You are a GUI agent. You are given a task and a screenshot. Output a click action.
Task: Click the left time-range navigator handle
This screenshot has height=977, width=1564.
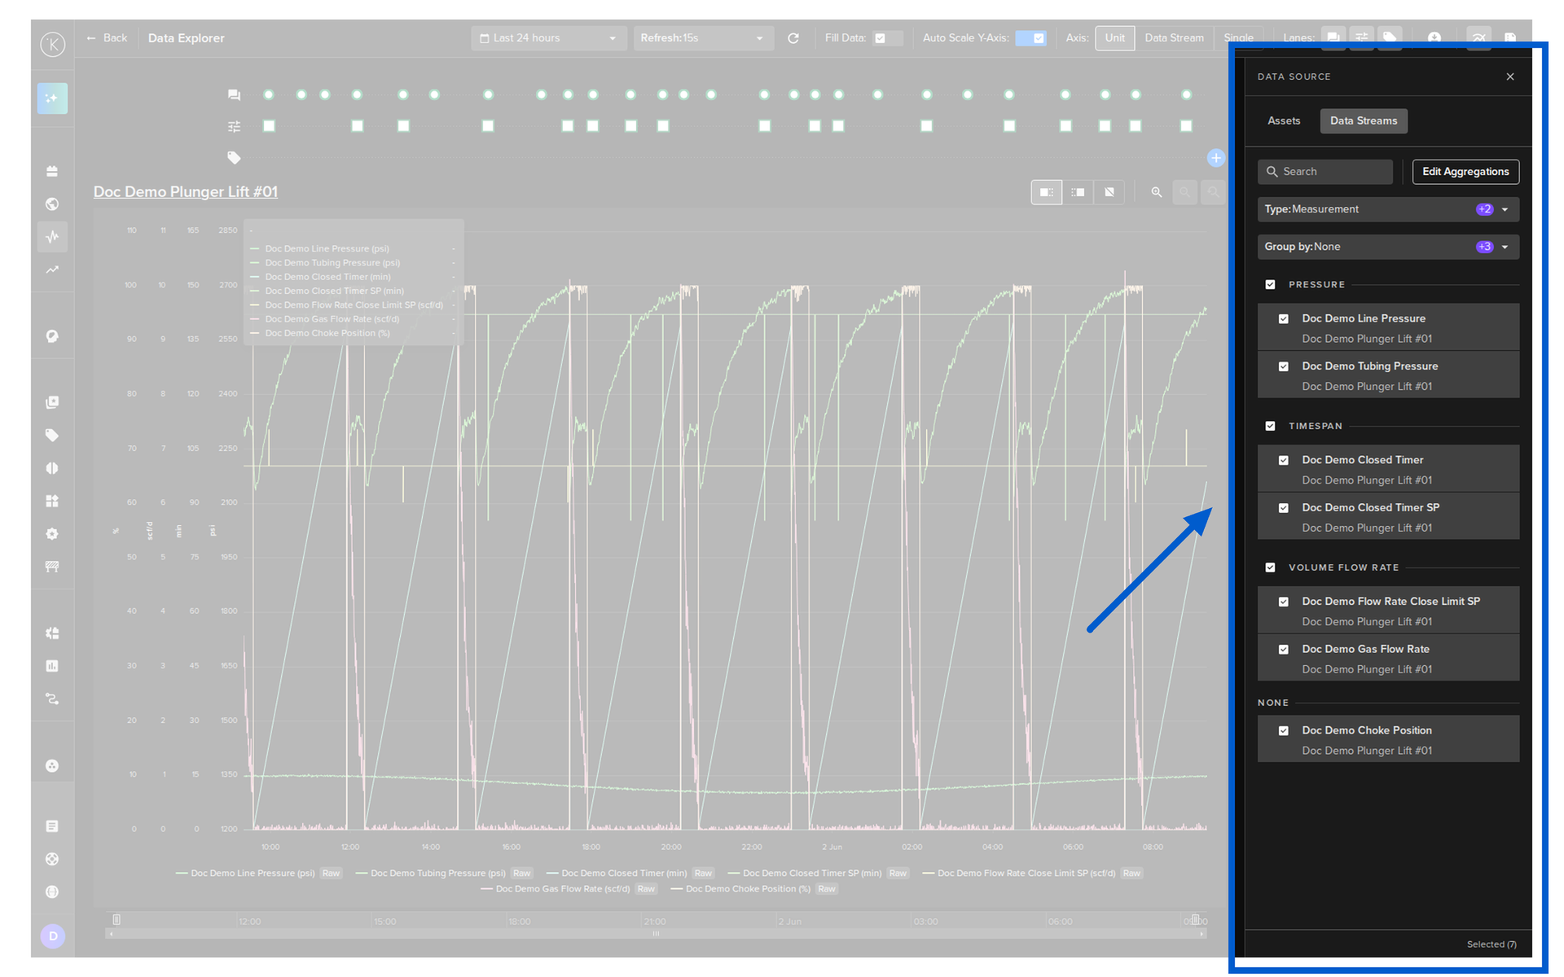(x=116, y=920)
